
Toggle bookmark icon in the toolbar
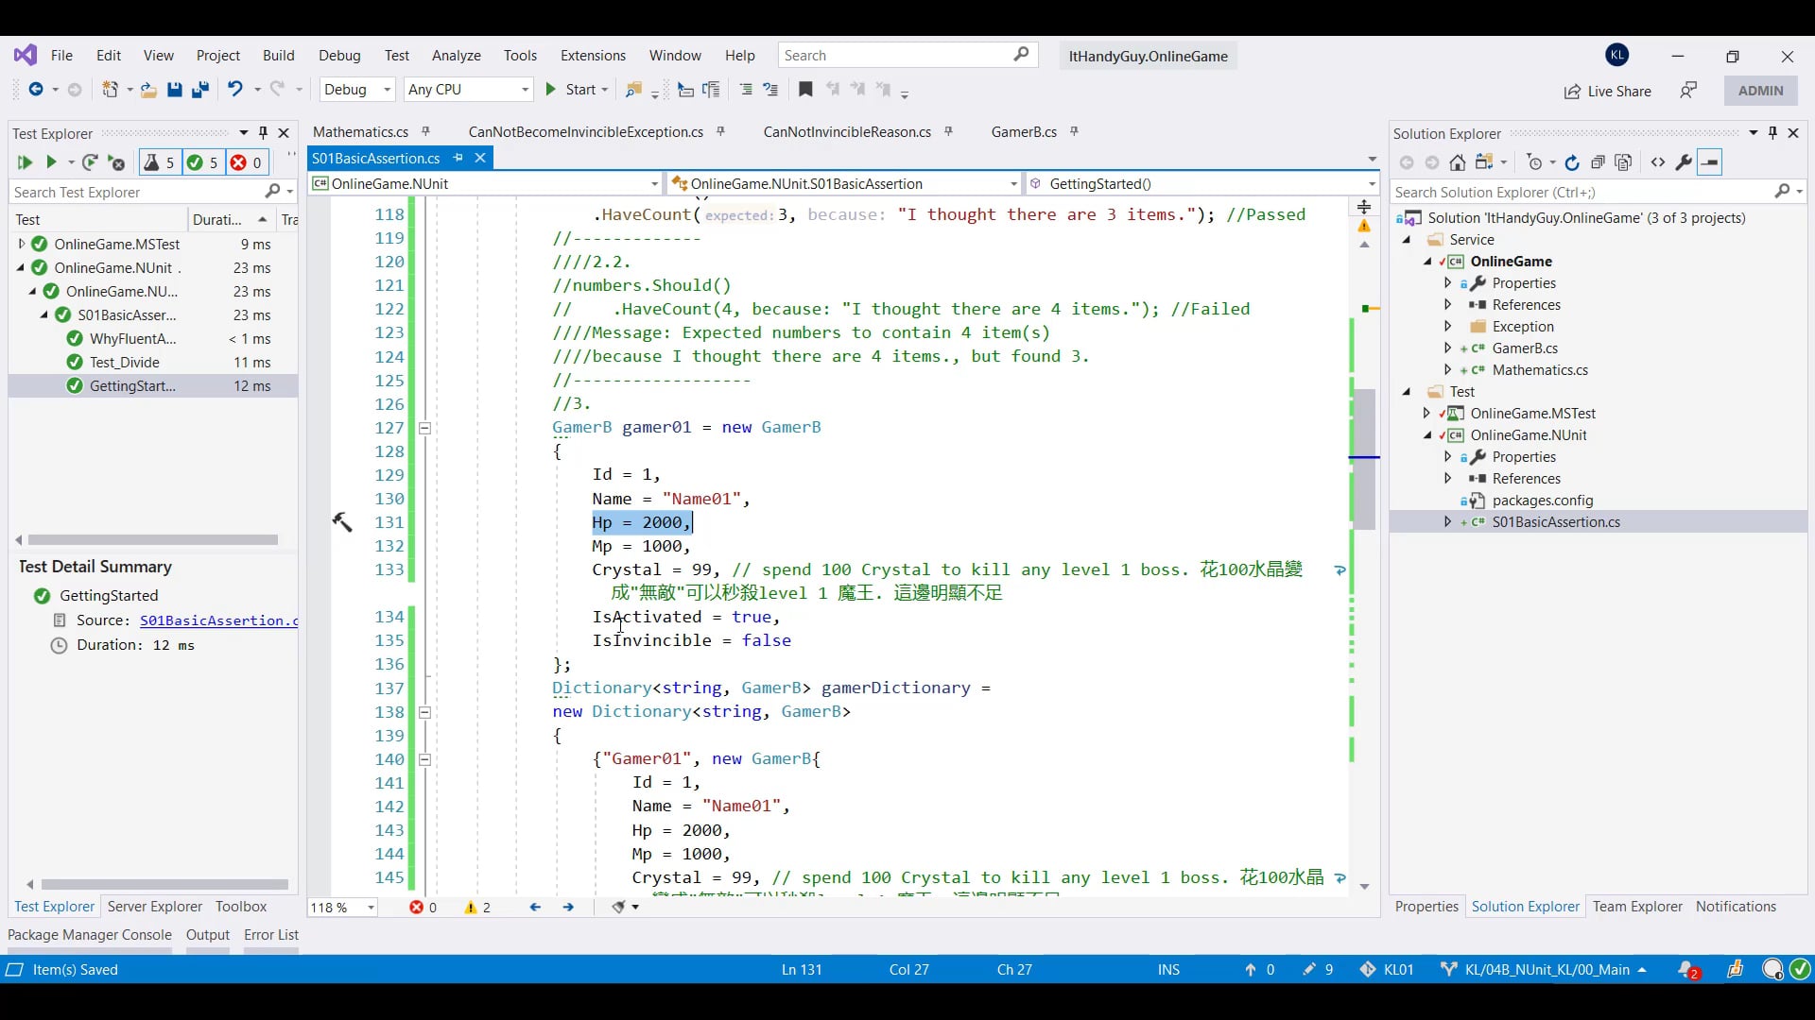tap(805, 90)
